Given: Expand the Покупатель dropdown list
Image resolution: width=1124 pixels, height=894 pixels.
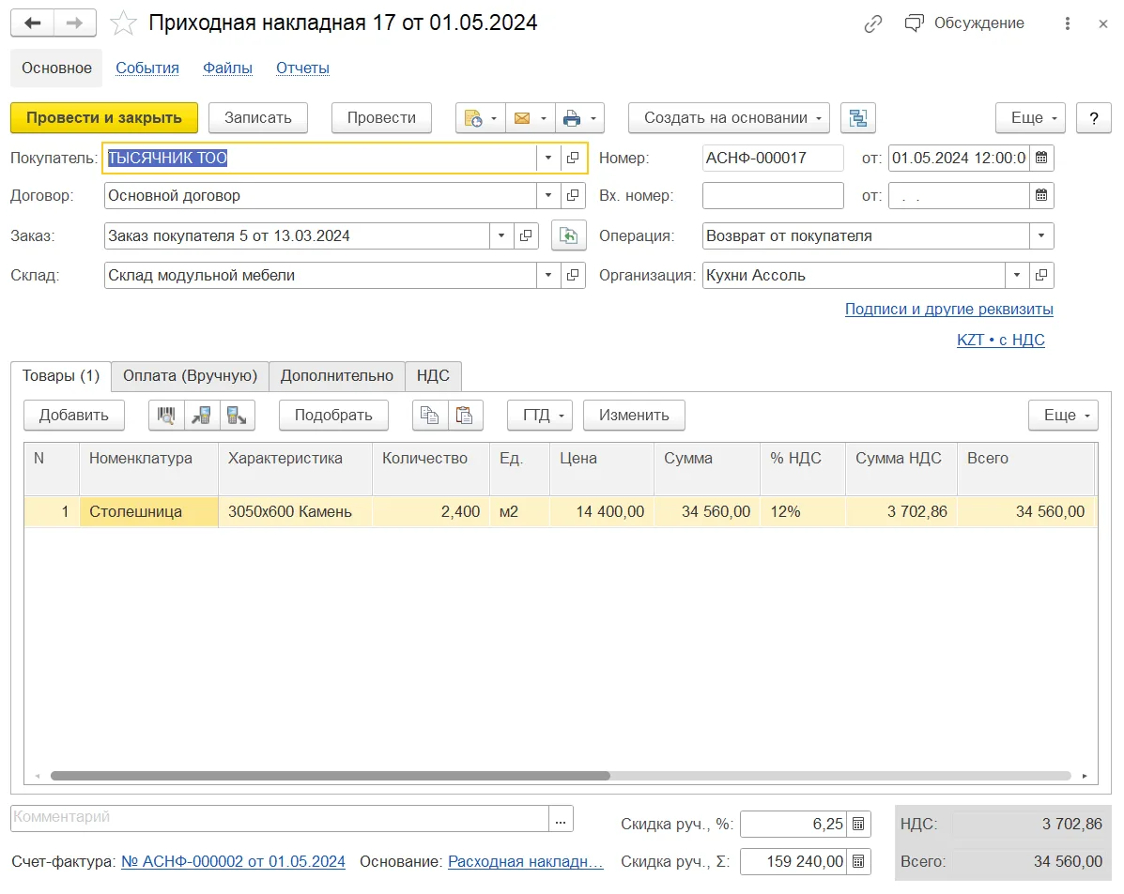Looking at the screenshot, I should [548, 158].
